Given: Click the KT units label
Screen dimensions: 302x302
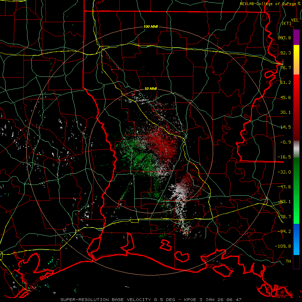Looking at the screenshot, I should (287, 23).
